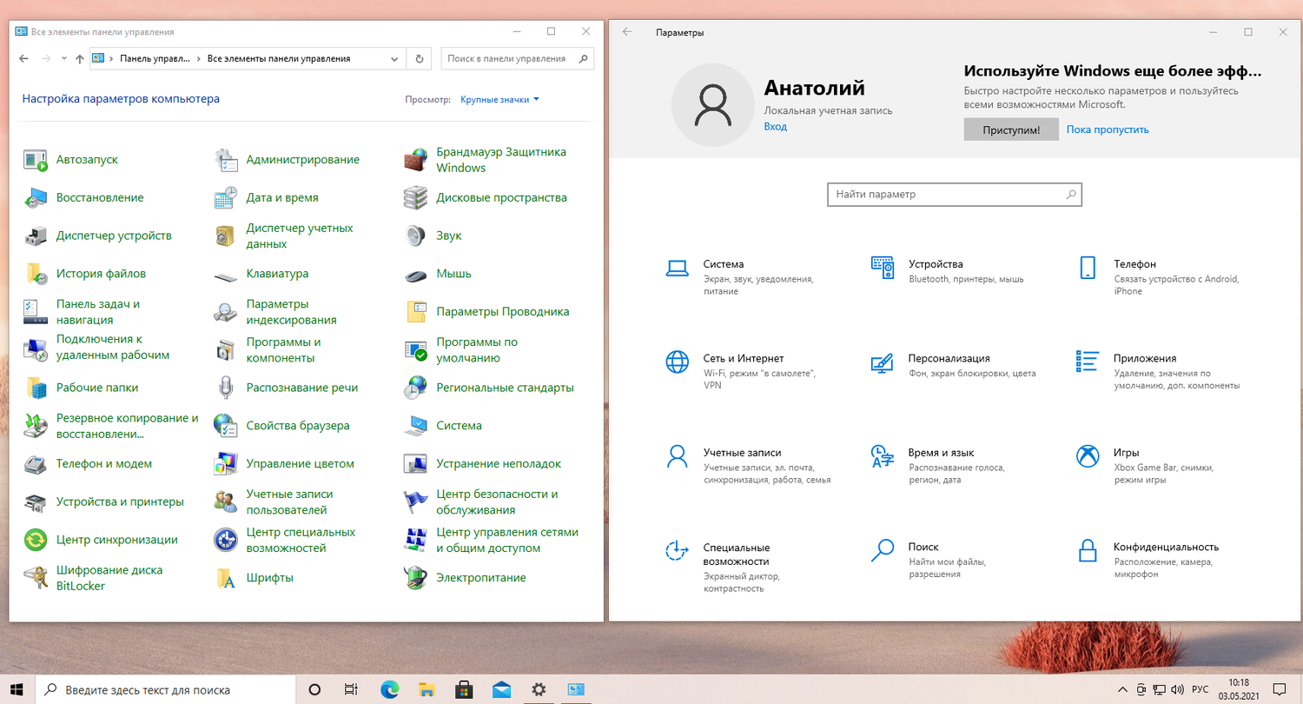This screenshot has width=1303, height=704.
Task: Open the Mail app from the taskbar
Action: [x=501, y=690]
